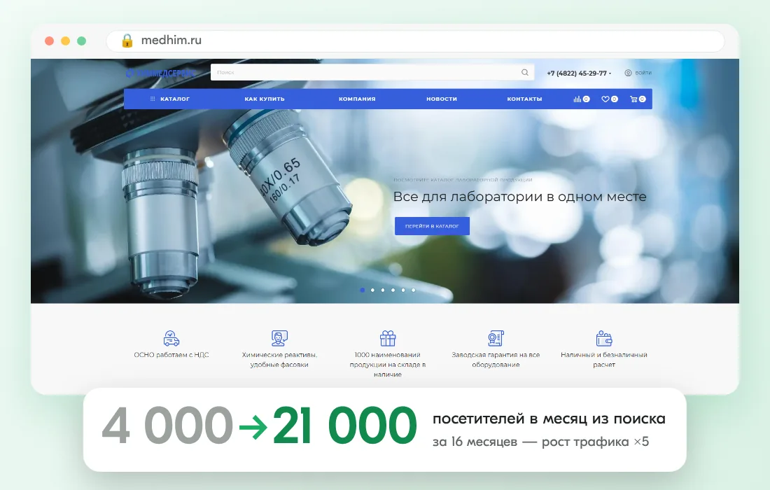Go to Контакты page

[524, 99]
